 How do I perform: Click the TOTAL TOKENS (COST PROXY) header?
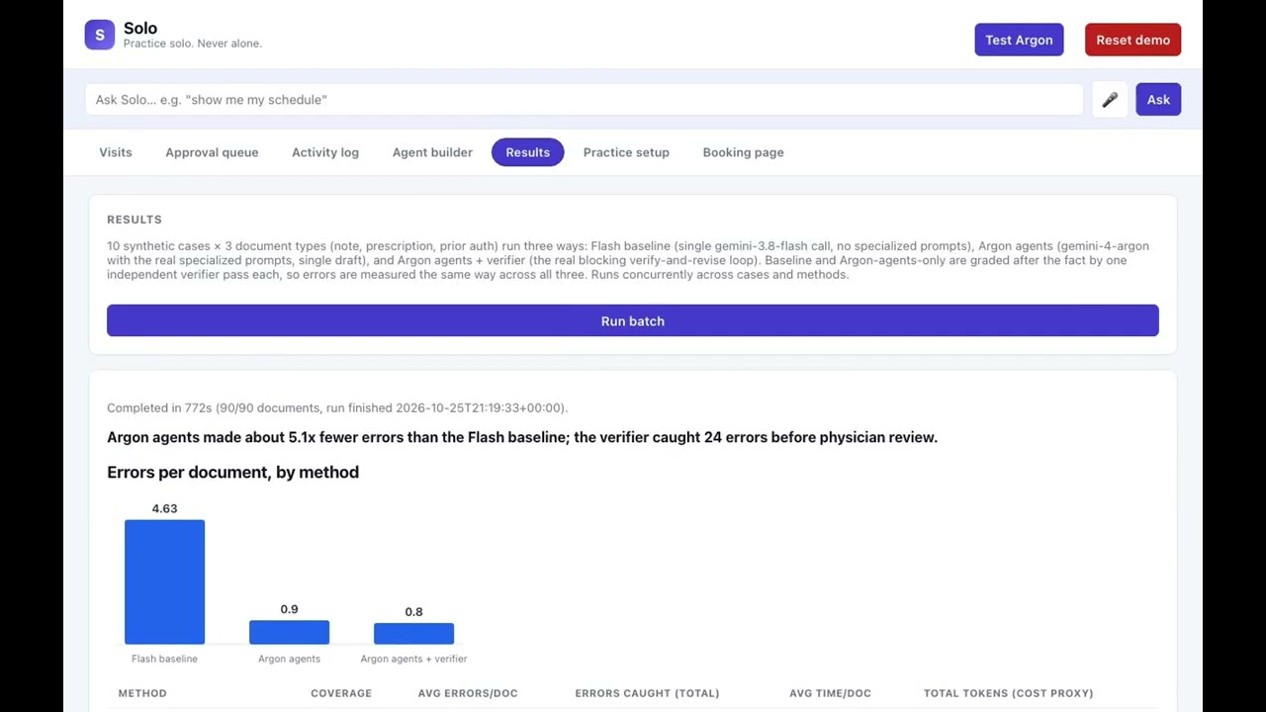coord(1008,693)
